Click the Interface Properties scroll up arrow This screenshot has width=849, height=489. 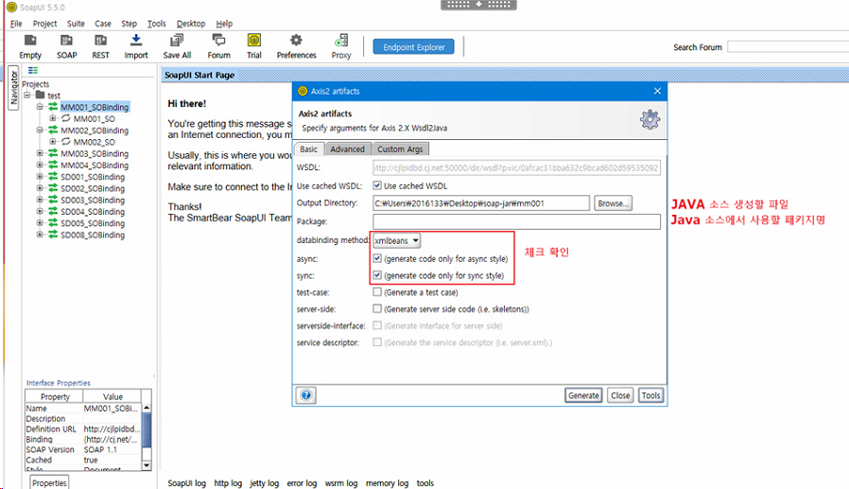tap(147, 408)
